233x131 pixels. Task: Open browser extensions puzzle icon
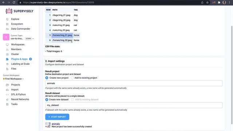pos(219,3)
